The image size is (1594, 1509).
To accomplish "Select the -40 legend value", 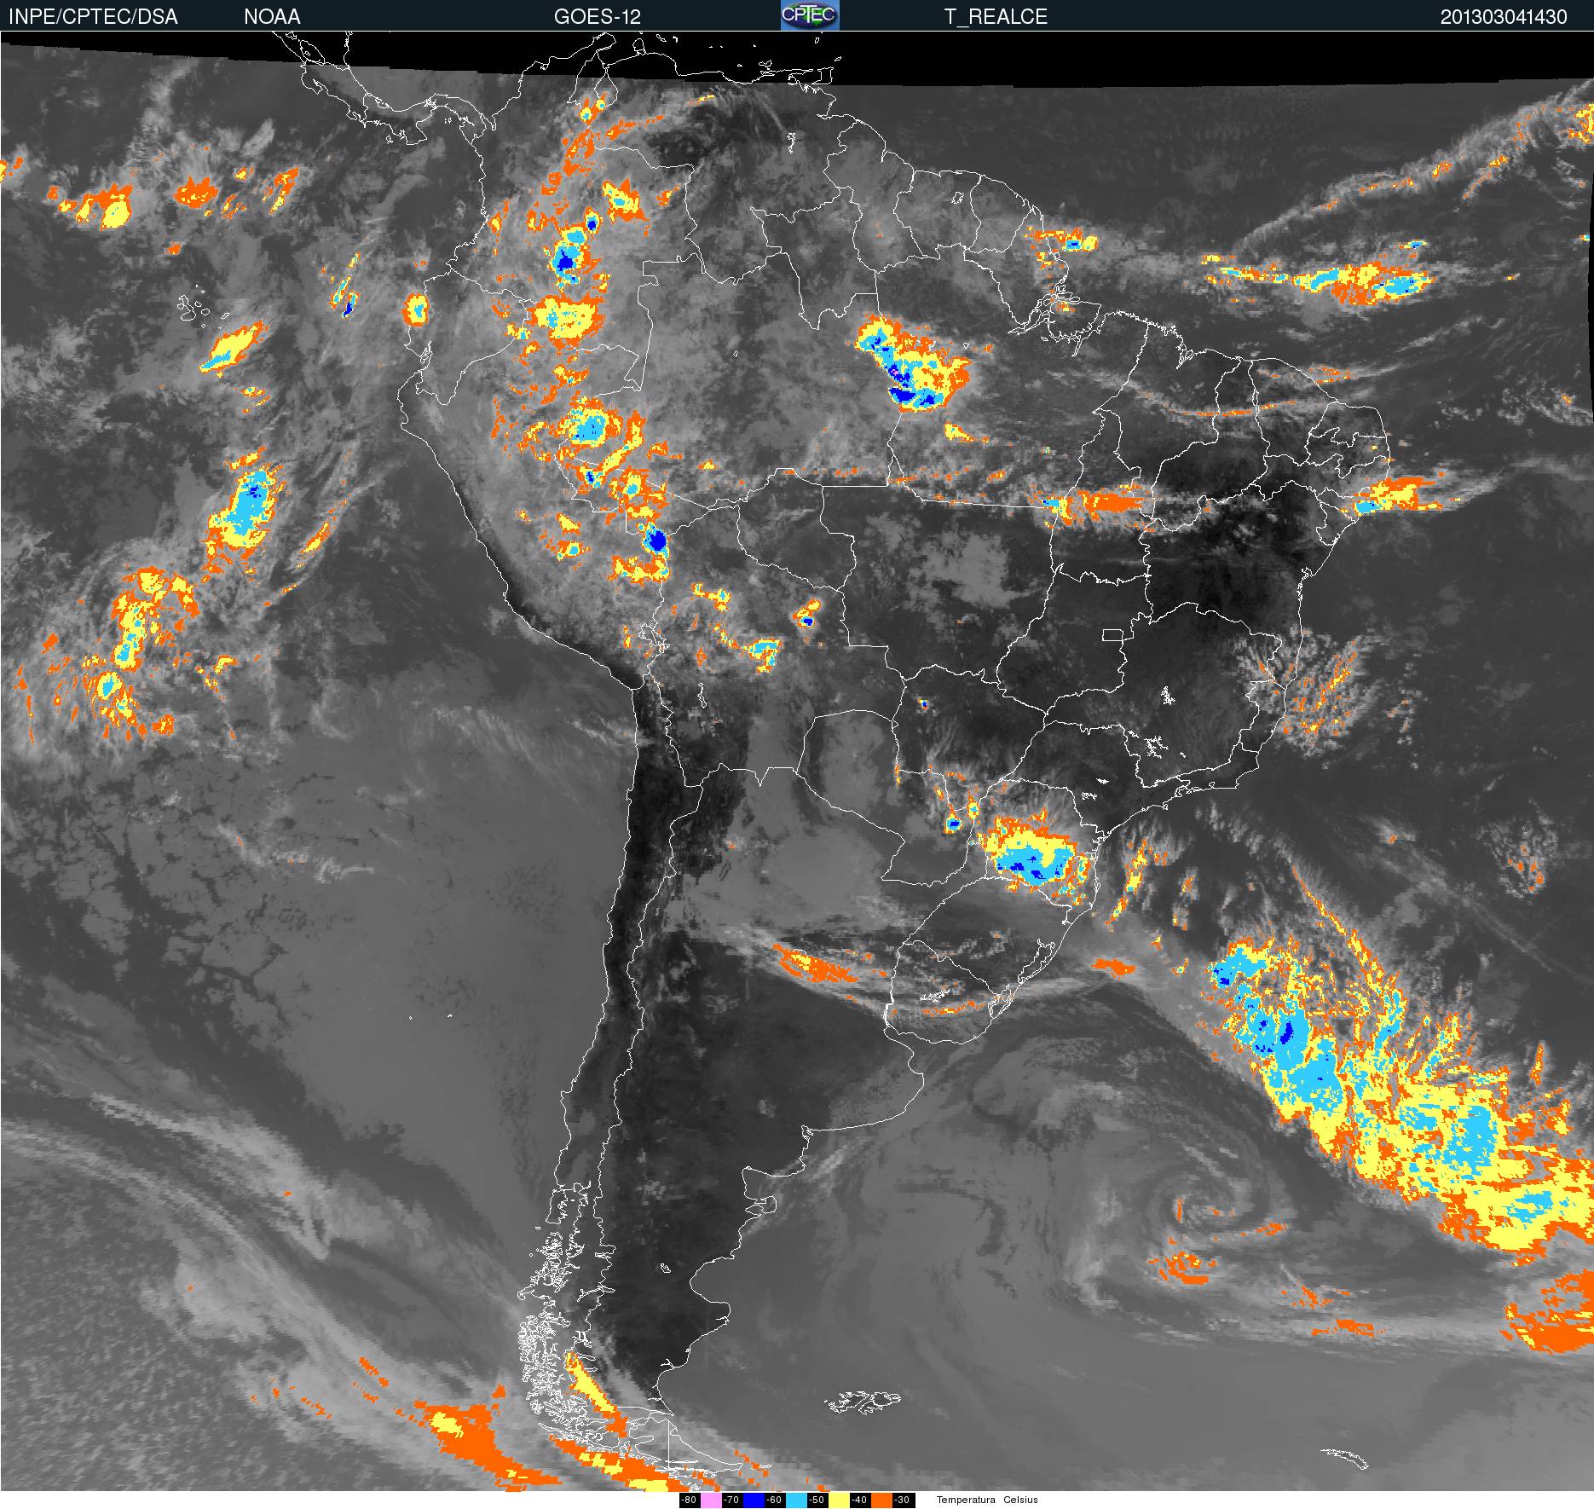I will (860, 1500).
